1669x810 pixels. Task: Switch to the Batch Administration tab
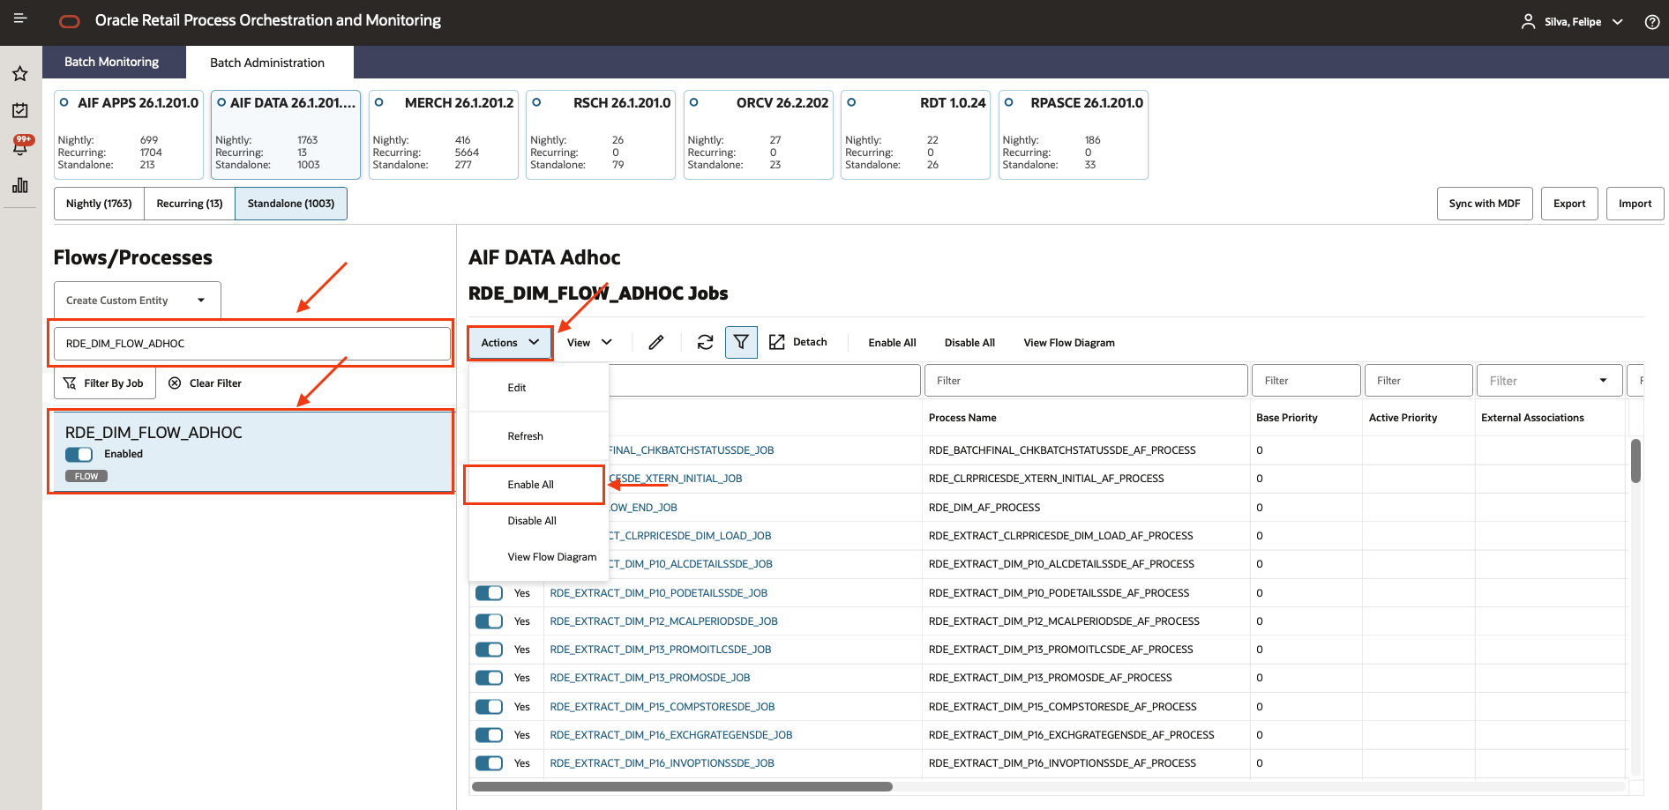pos(267,63)
